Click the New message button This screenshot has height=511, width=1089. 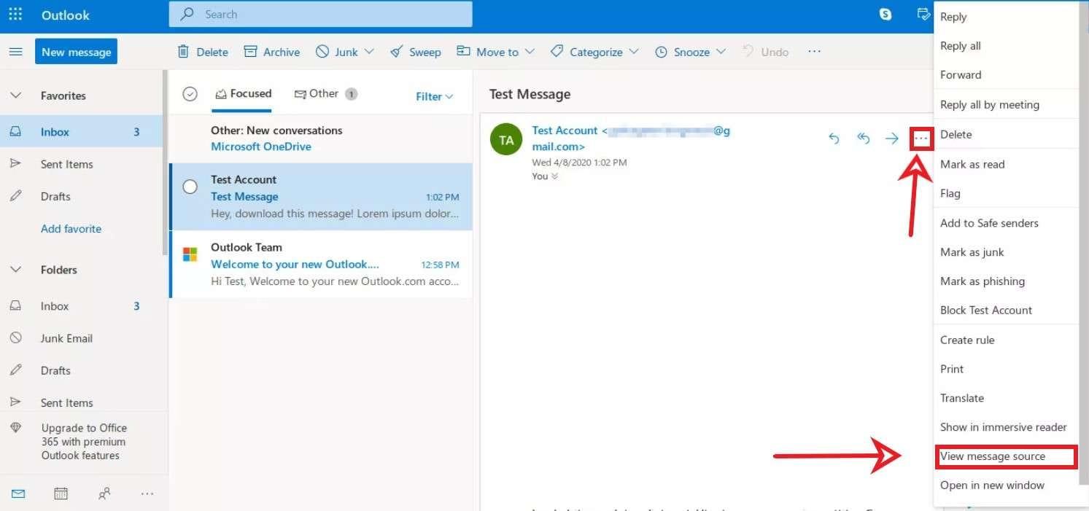[x=77, y=52]
